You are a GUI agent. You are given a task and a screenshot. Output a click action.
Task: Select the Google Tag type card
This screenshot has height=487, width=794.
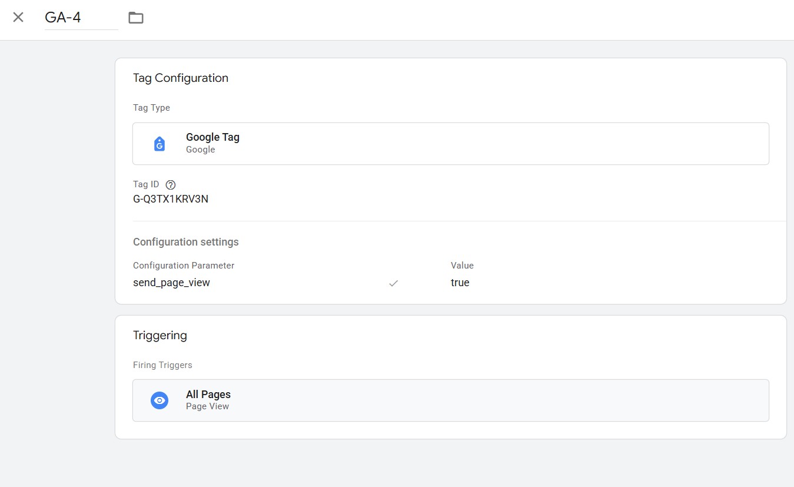[x=451, y=144]
